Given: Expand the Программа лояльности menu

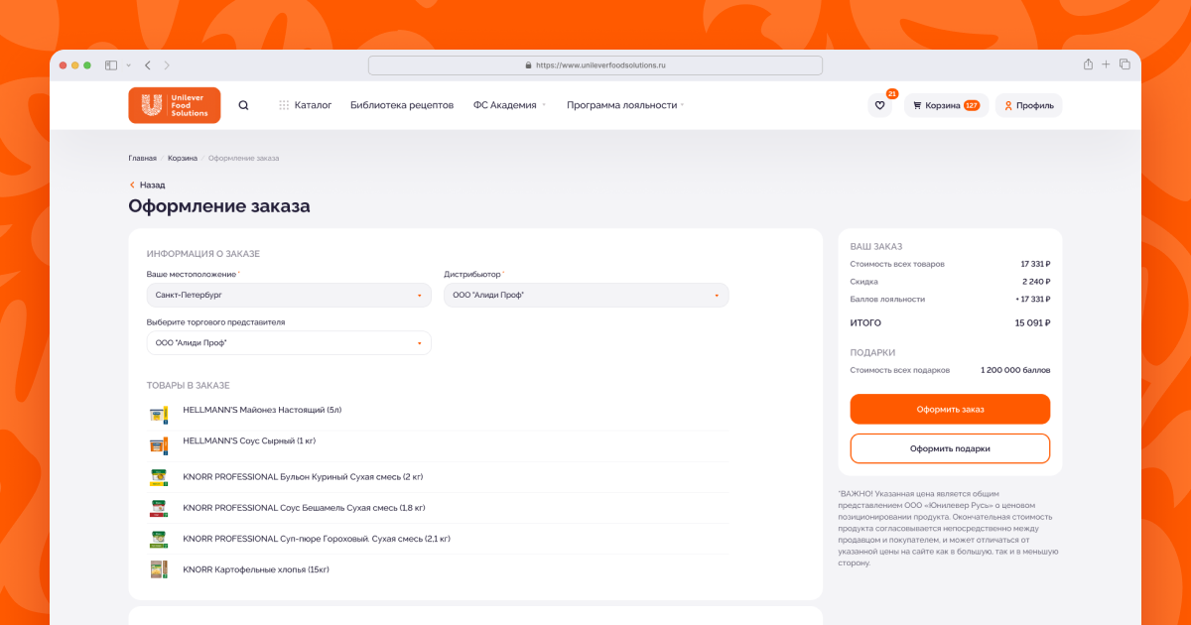Looking at the screenshot, I should [625, 105].
